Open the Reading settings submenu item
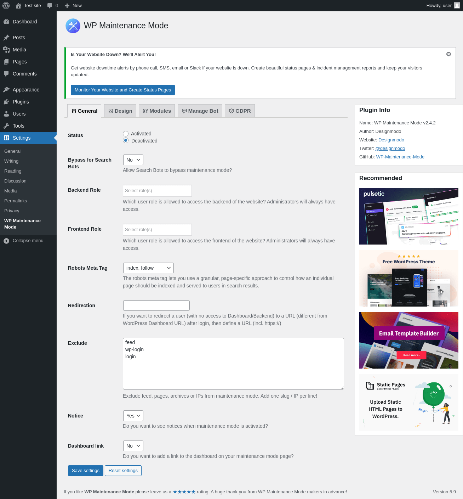Screen dimensions: 463x499 pos(13,171)
